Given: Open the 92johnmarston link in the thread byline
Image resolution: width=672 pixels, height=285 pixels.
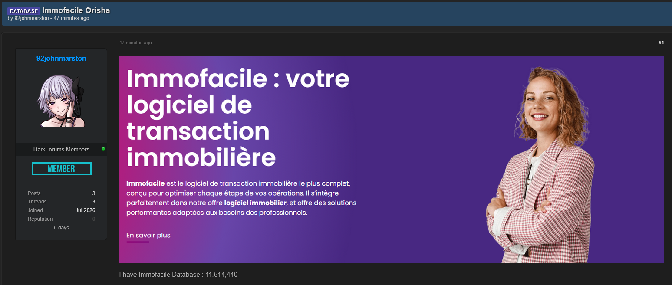Looking at the screenshot, I should pos(32,18).
